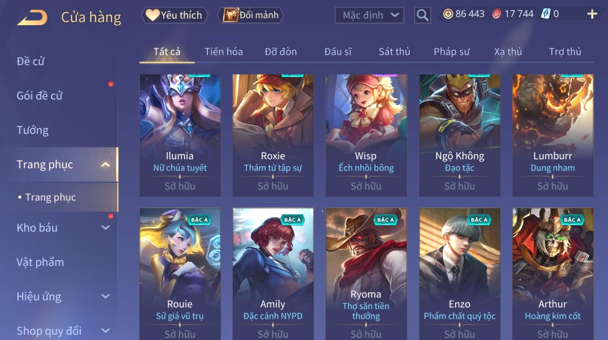Select the Pháp sư tab
608x340 pixels.
451,52
